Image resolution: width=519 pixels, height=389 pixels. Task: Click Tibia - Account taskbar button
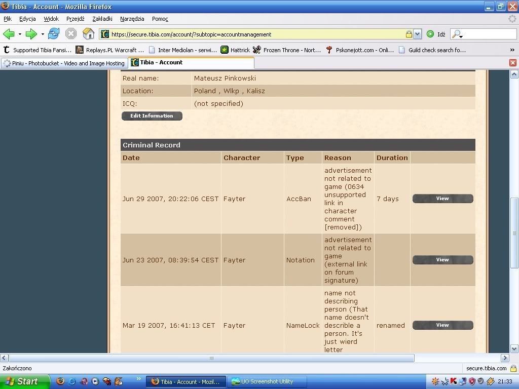tap(186, 381)
